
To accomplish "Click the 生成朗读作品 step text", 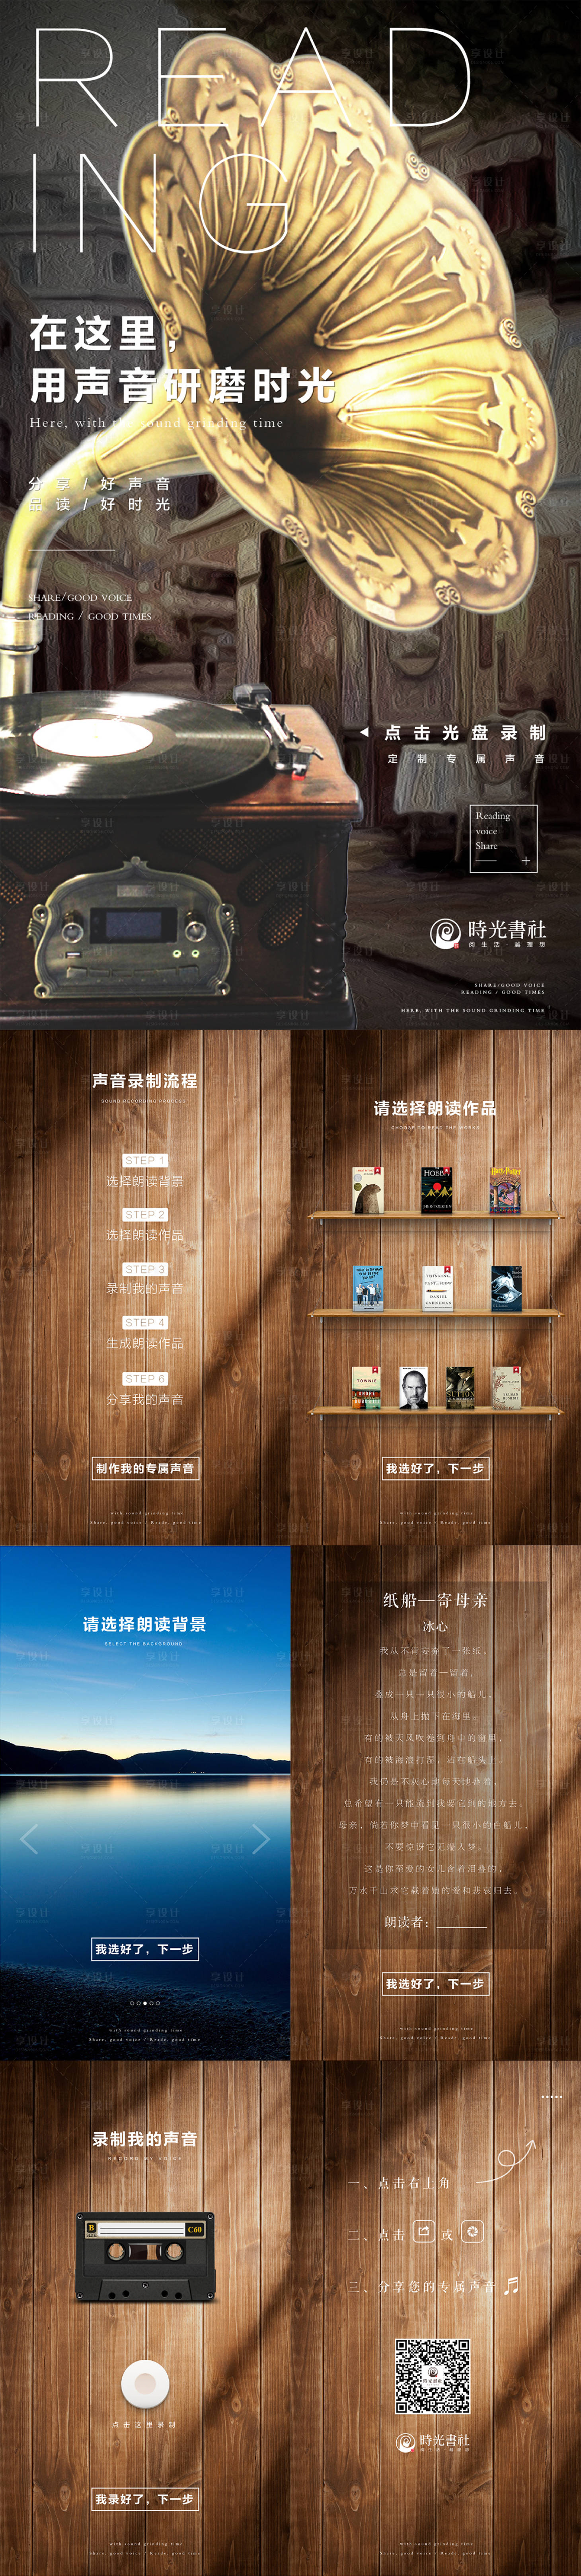I will tap(145, 1343).
